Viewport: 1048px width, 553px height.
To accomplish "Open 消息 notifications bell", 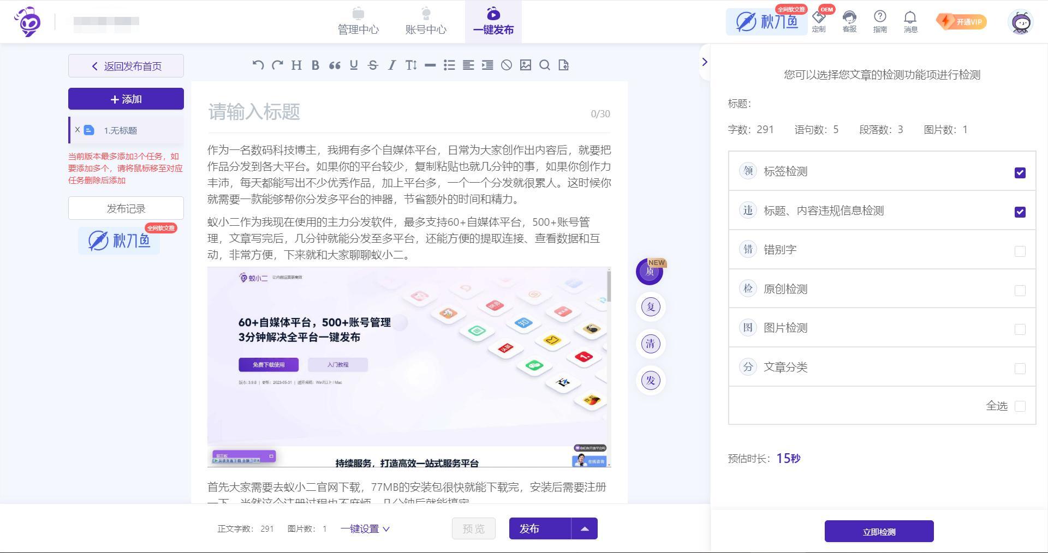I will (x=910, y=22).
